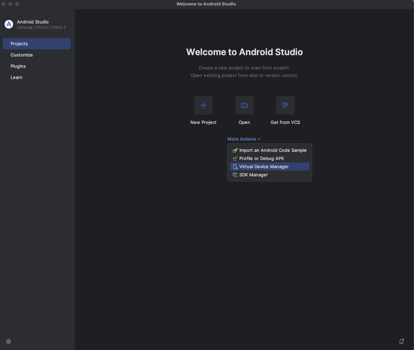Image resolution: width=414 pixels, height=350 pixels.
Task: Choose Profile or Debug APK option
Action: (261, 159)
